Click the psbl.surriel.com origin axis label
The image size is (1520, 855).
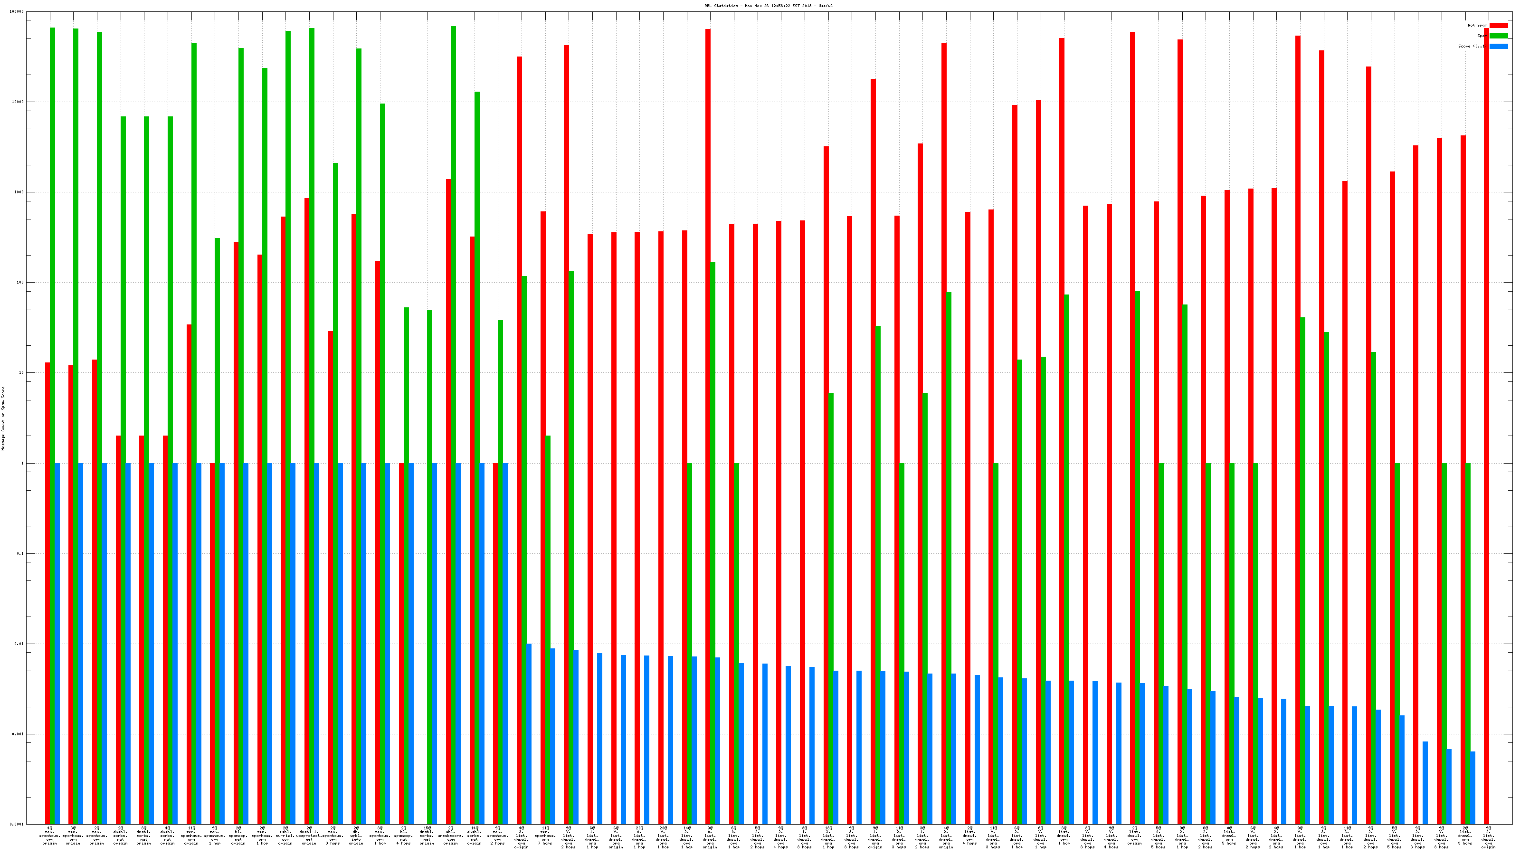click(x=285, y=836)
